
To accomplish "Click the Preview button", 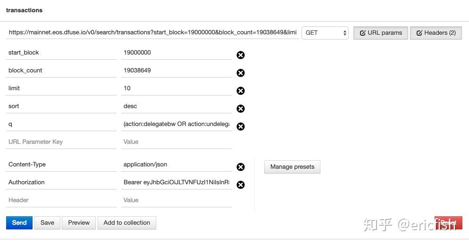I will pyautogui.click(x=79, y=223).
